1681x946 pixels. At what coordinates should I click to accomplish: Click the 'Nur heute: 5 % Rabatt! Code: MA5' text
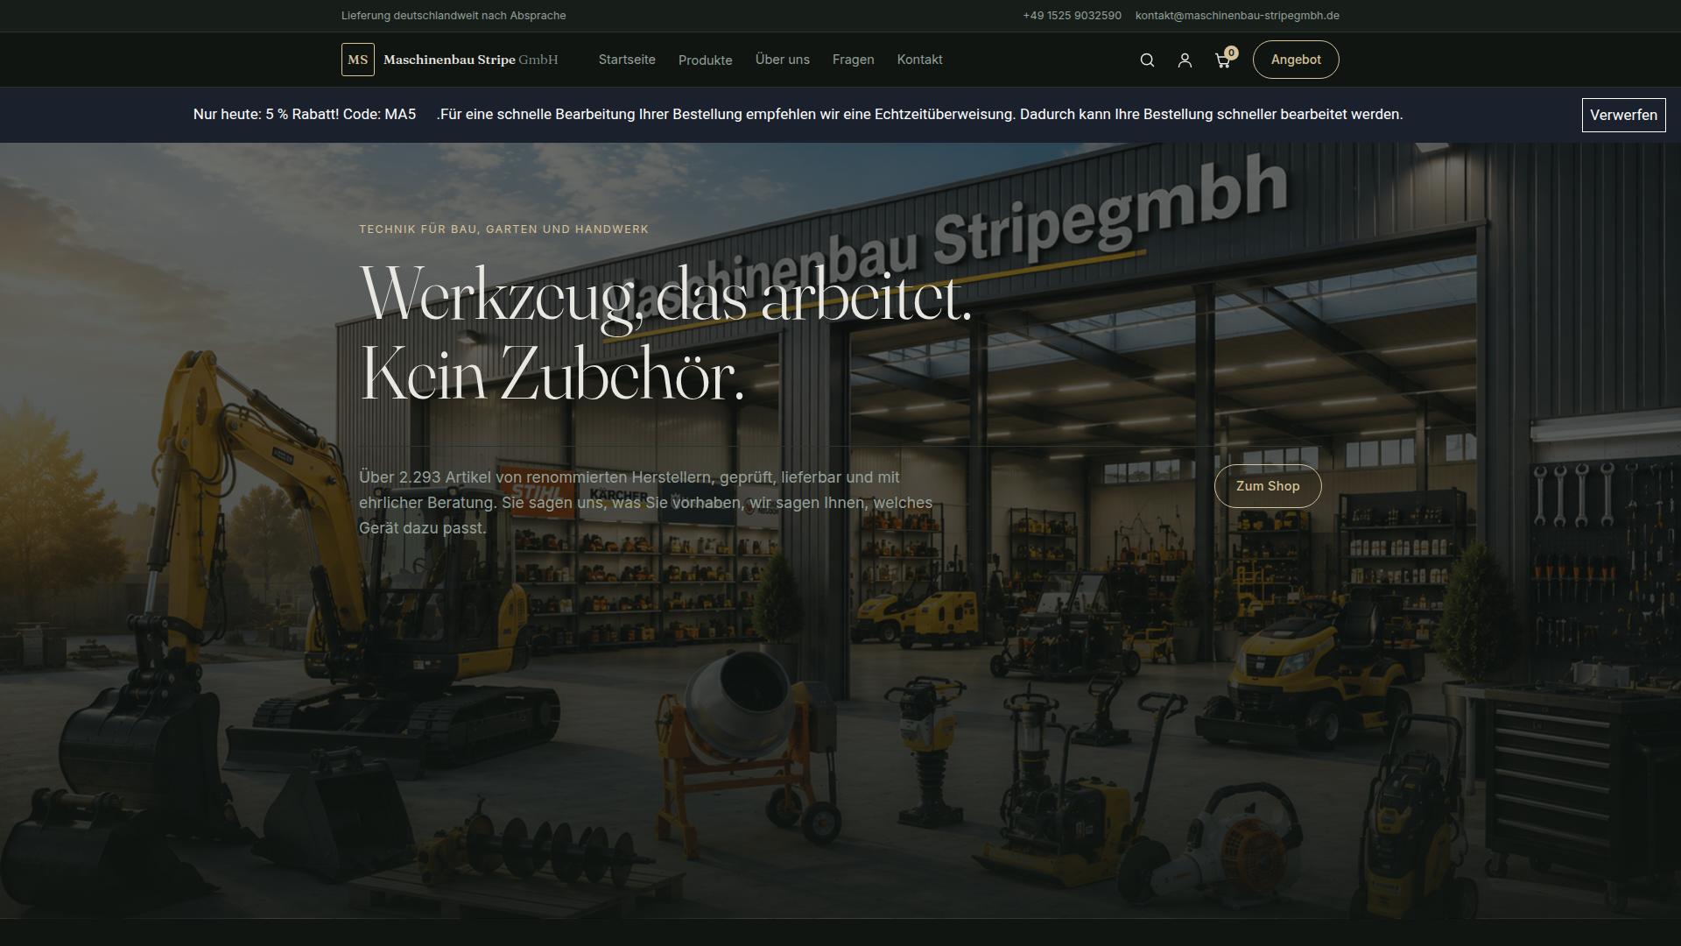305,115
